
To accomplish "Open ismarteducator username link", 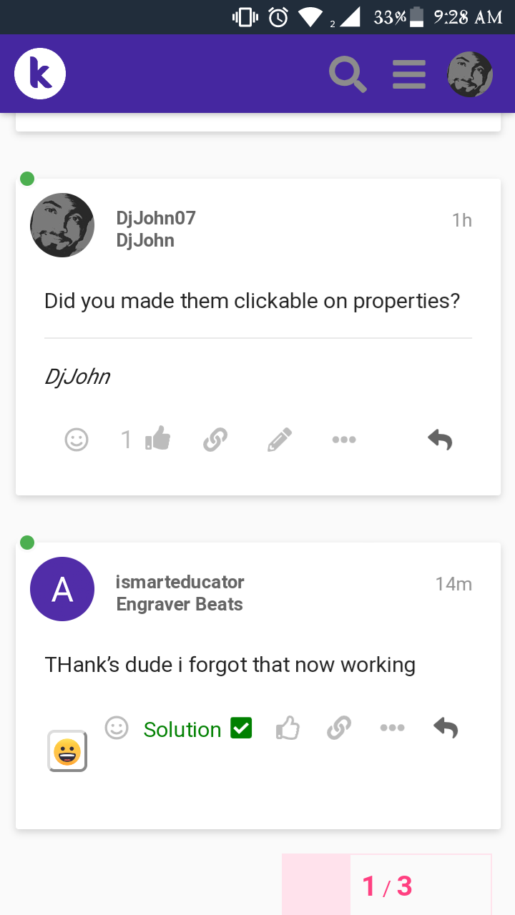I will click(180, 582).
